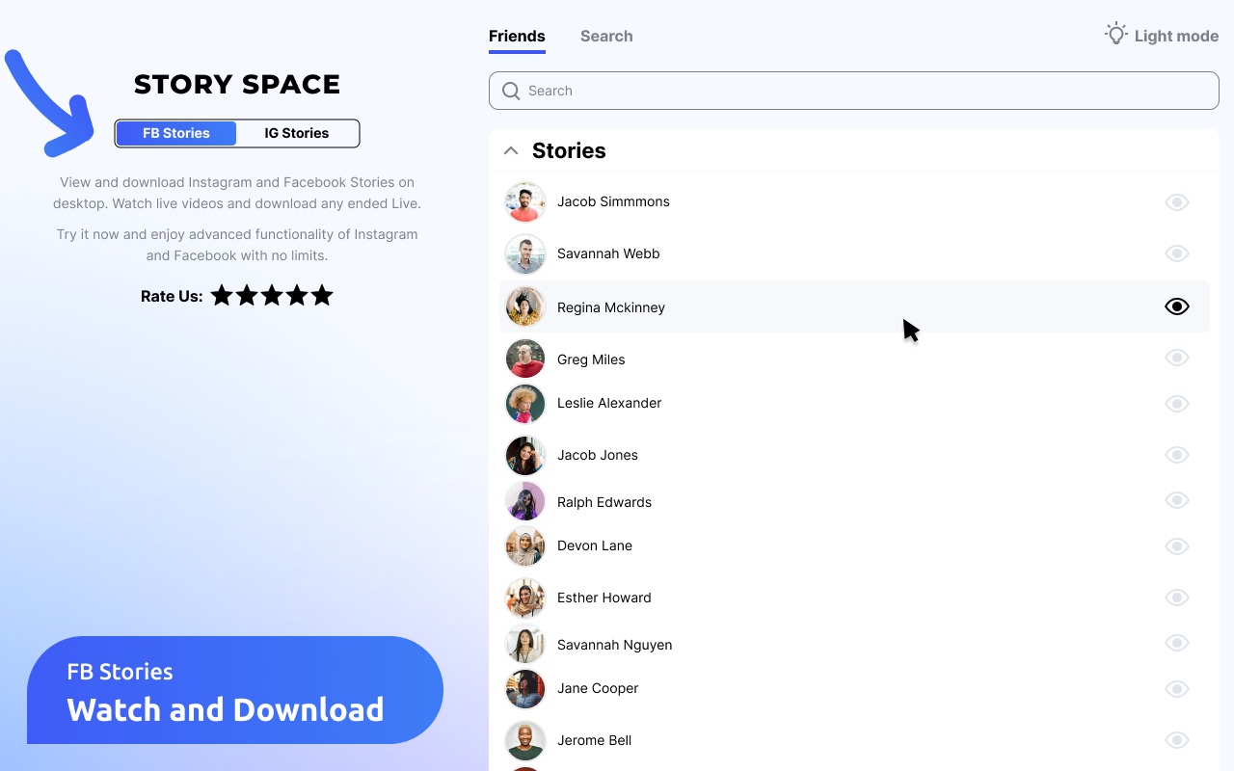Screen dimensions: 1234x771
Task: Open Greg Miles' avatar
Action: tap(525, 359)
